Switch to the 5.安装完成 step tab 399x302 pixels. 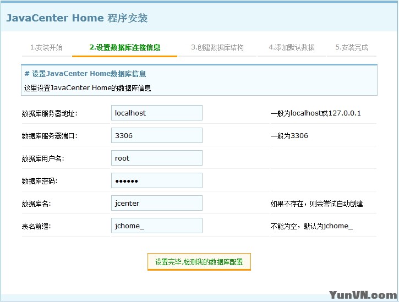click(x=352, y=47)
